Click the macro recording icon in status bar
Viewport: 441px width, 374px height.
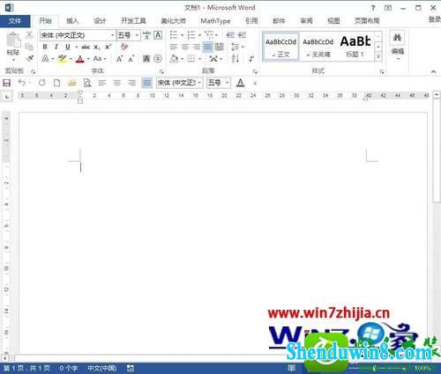pyautogui.click(x=131, y=368)
